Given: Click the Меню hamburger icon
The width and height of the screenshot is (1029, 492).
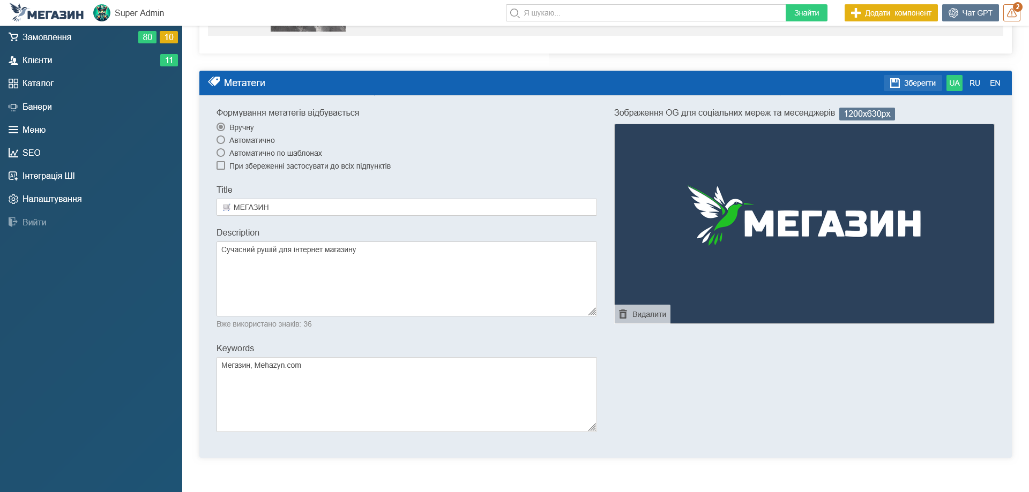Looking at the screenshot, I should coord(13,130).
